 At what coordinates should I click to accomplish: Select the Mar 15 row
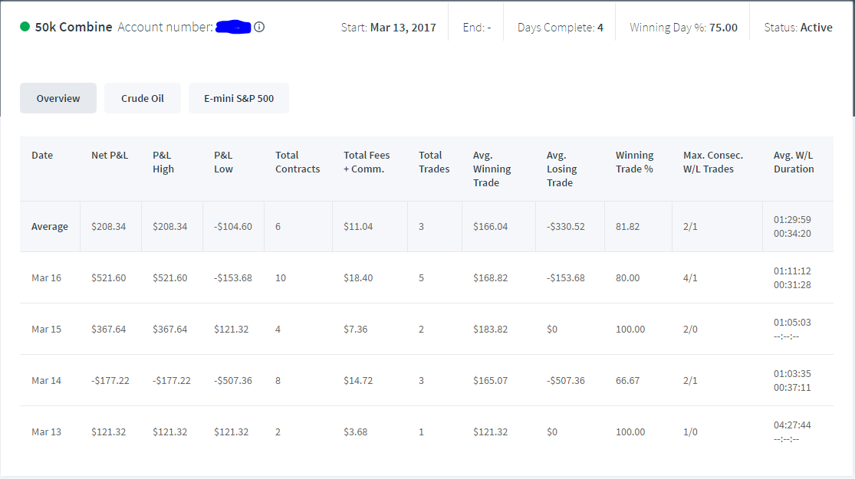[426, 329]
